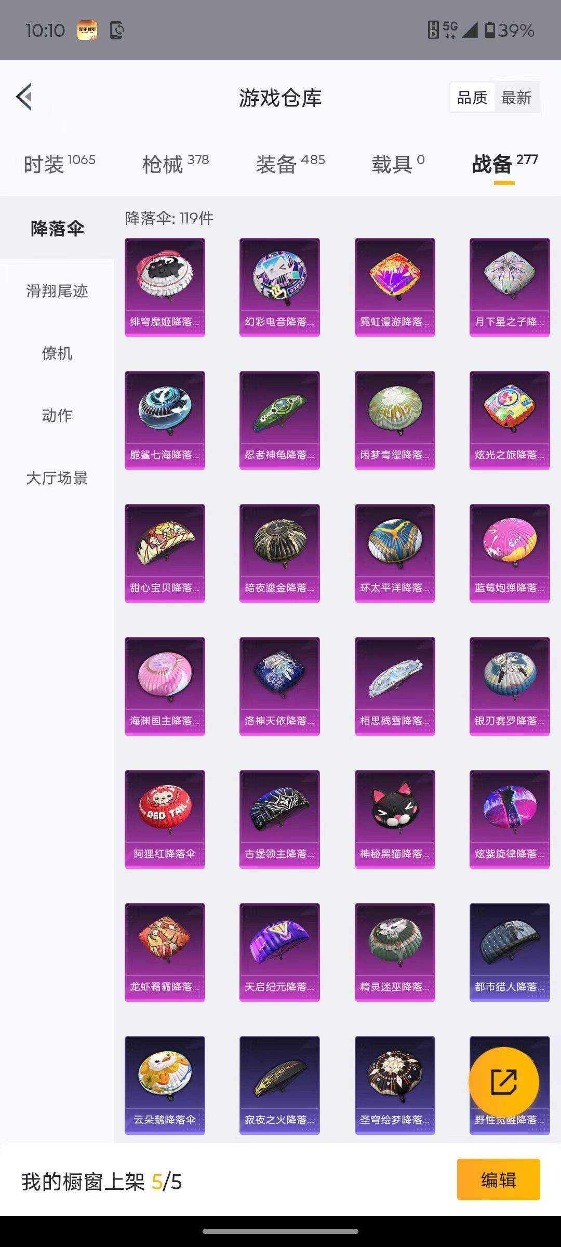
Task: Open the 云朵鹅降落伞 item
Action: (x=165, y=1085)
